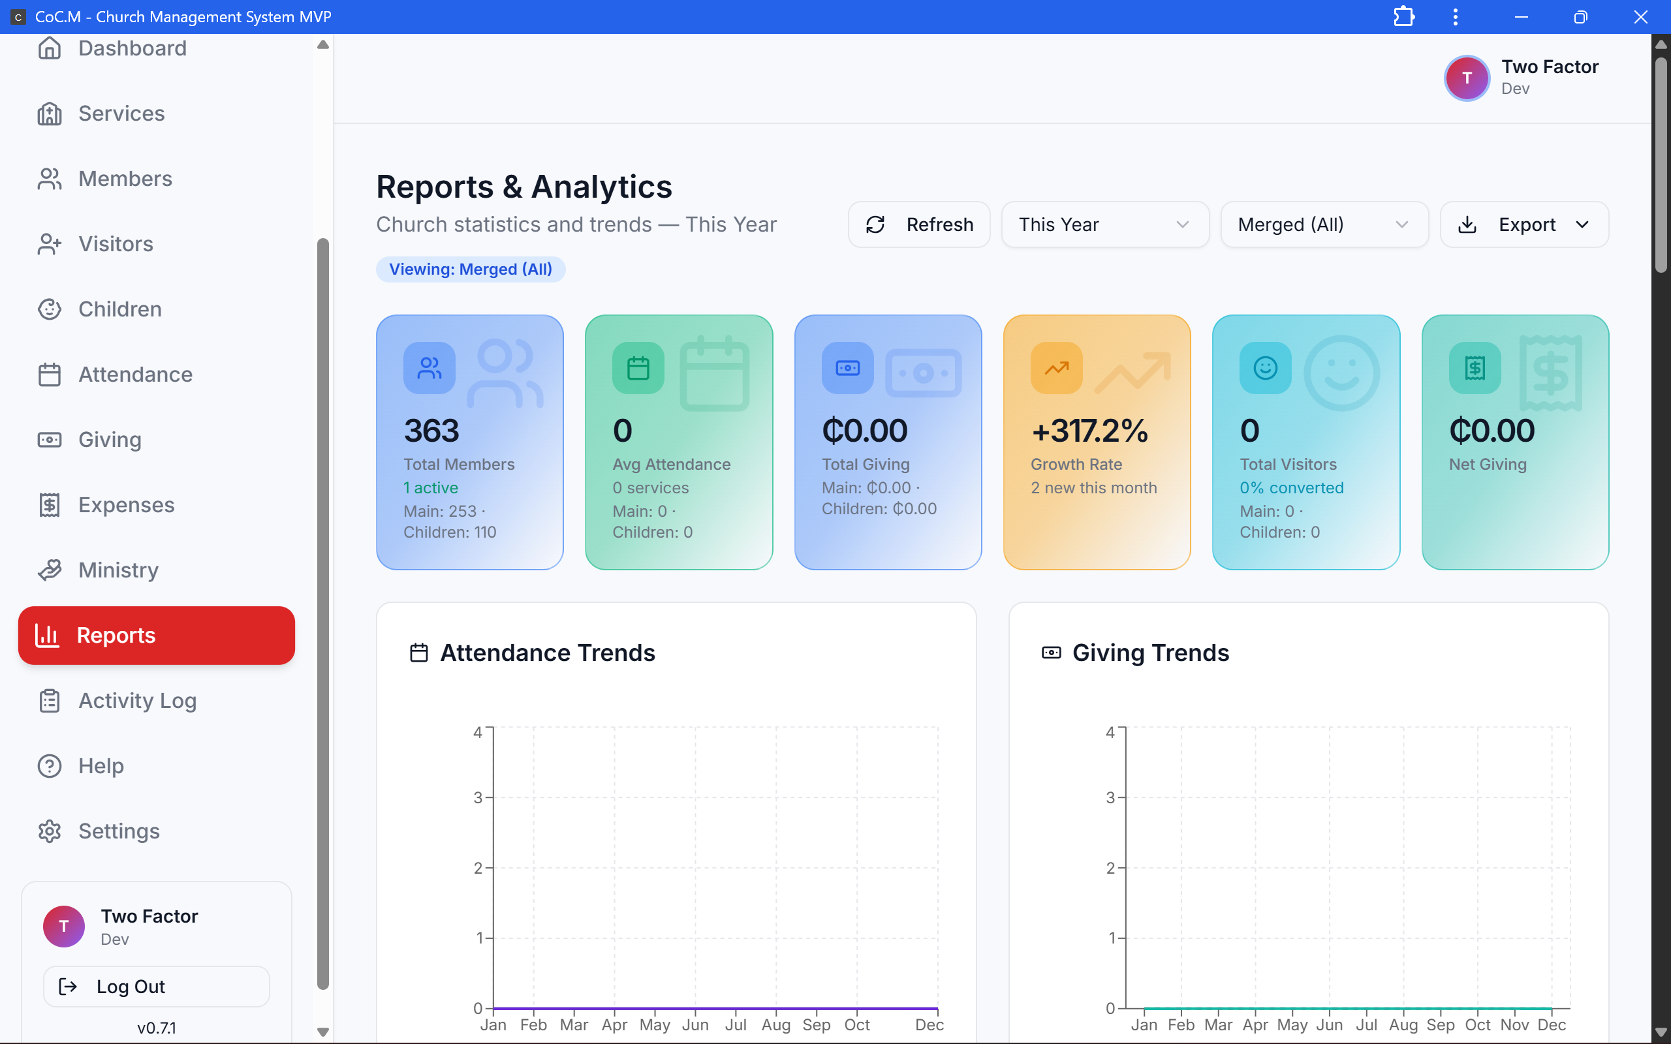Click the 363 Total Members value
The height and width of the screenshot is (1044, 1671).
(431, 431)
